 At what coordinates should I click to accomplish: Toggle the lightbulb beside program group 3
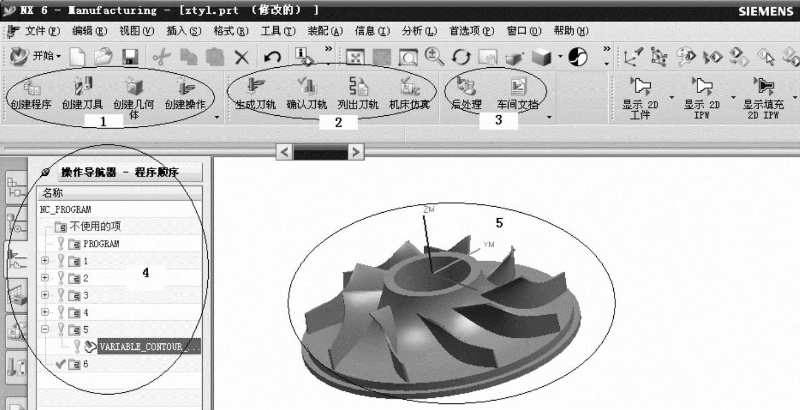(x=62, y=295)
